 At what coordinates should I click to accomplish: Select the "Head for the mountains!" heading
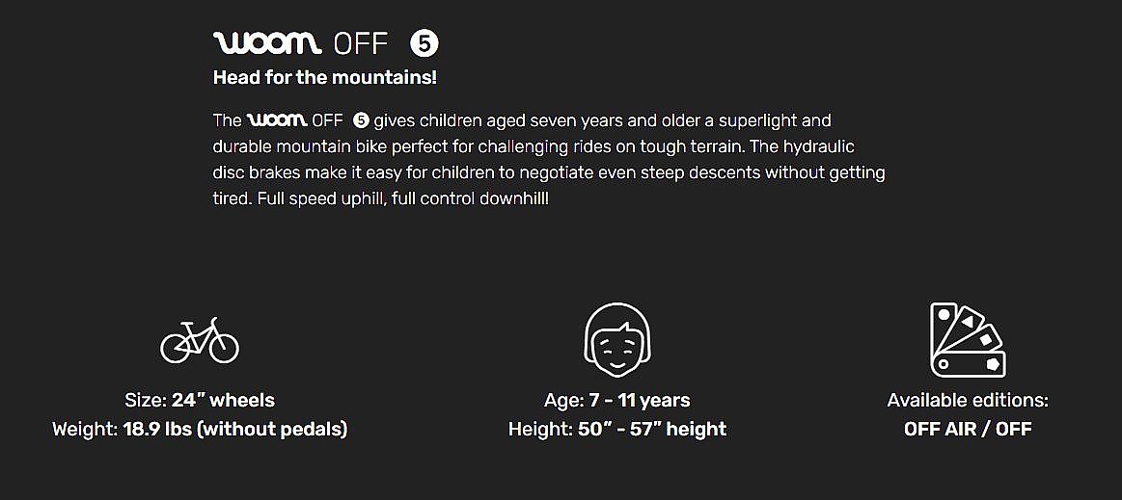point(324,78)
